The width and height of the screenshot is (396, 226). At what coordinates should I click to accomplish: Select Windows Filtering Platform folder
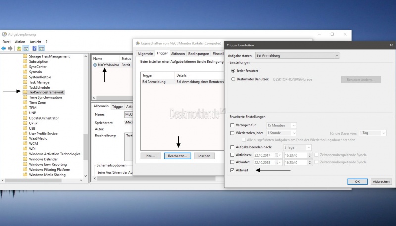(x=49, y=169)
